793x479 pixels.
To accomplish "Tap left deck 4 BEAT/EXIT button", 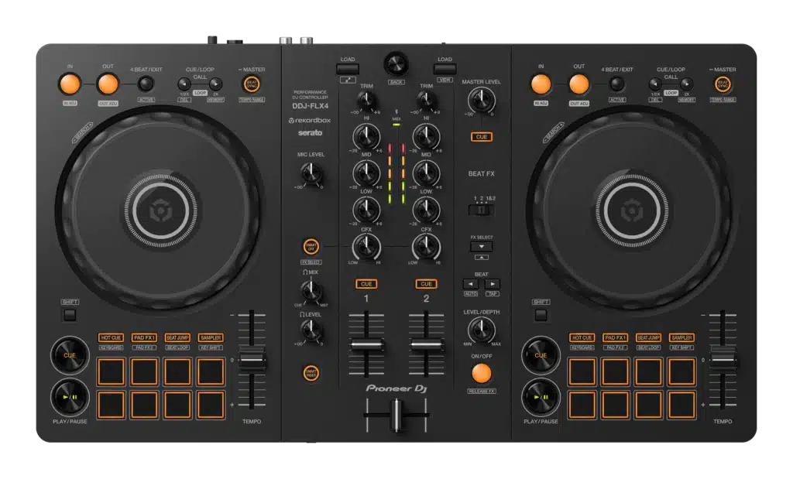I will (x=146, y=84).
